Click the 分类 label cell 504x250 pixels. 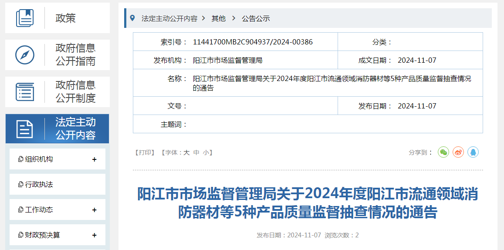coord(382,42)
